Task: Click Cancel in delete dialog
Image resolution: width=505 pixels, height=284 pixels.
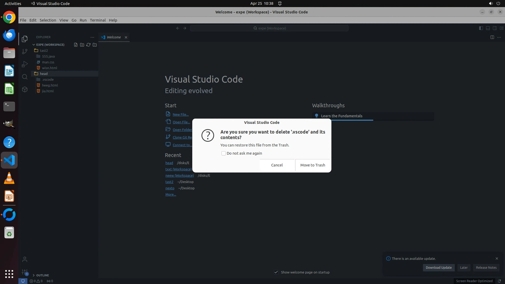Action: [x=277, y=165]
